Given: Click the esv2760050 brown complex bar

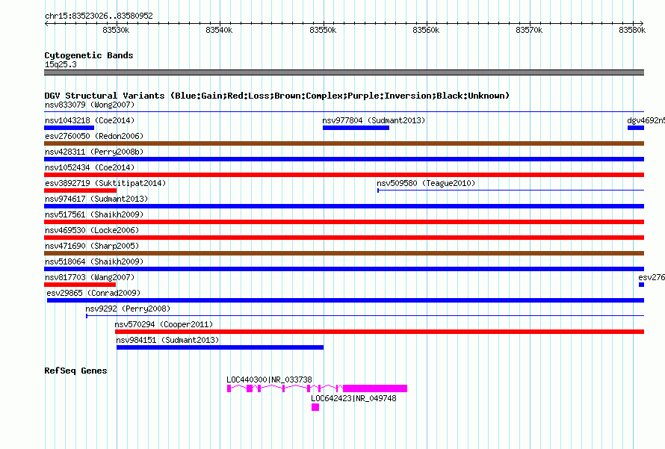Looking at the screenshot, I should (x=344, y=143).
